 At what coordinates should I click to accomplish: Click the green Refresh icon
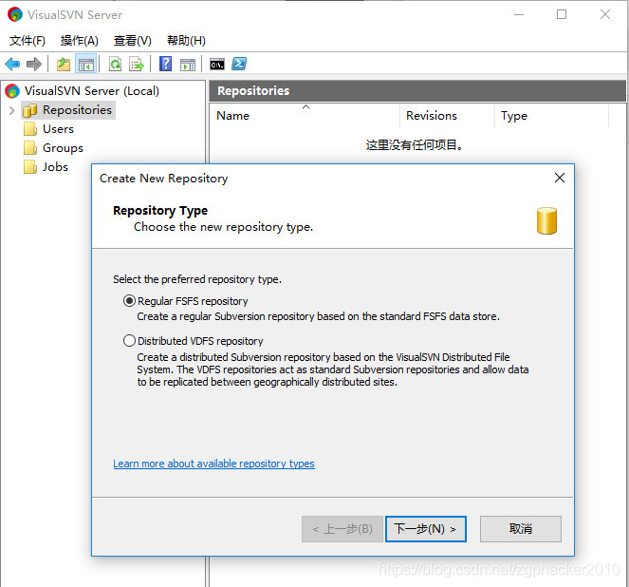(116, 64)
